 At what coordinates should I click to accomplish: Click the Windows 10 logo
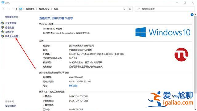(163, 32)
